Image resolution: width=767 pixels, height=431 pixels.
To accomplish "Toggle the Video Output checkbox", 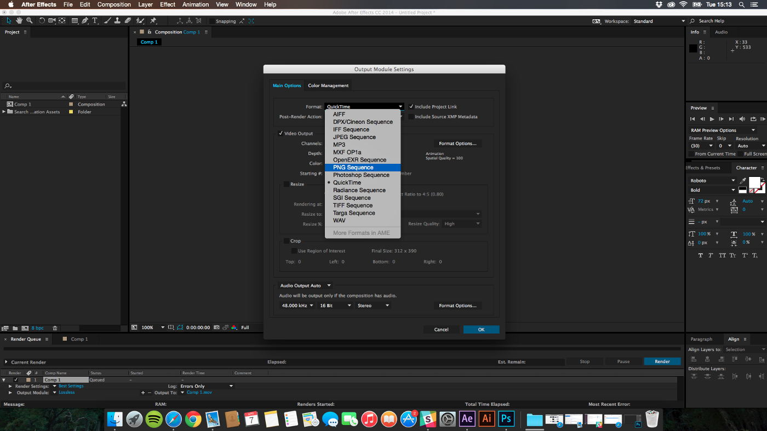I will pyautogui.click(x=281, y=133).
